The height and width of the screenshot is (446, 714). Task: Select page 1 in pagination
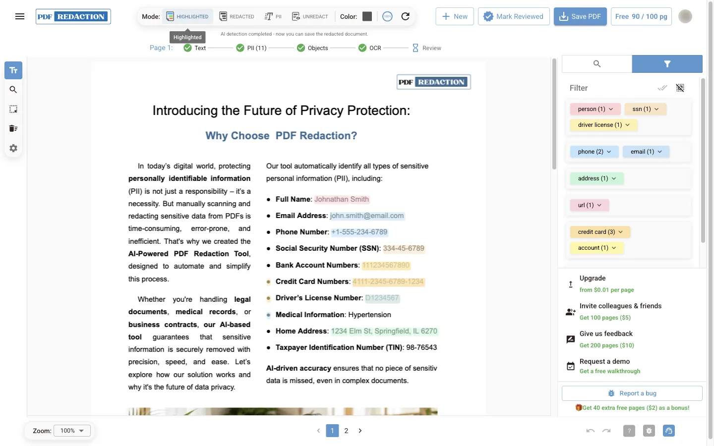tap(332, 431)
